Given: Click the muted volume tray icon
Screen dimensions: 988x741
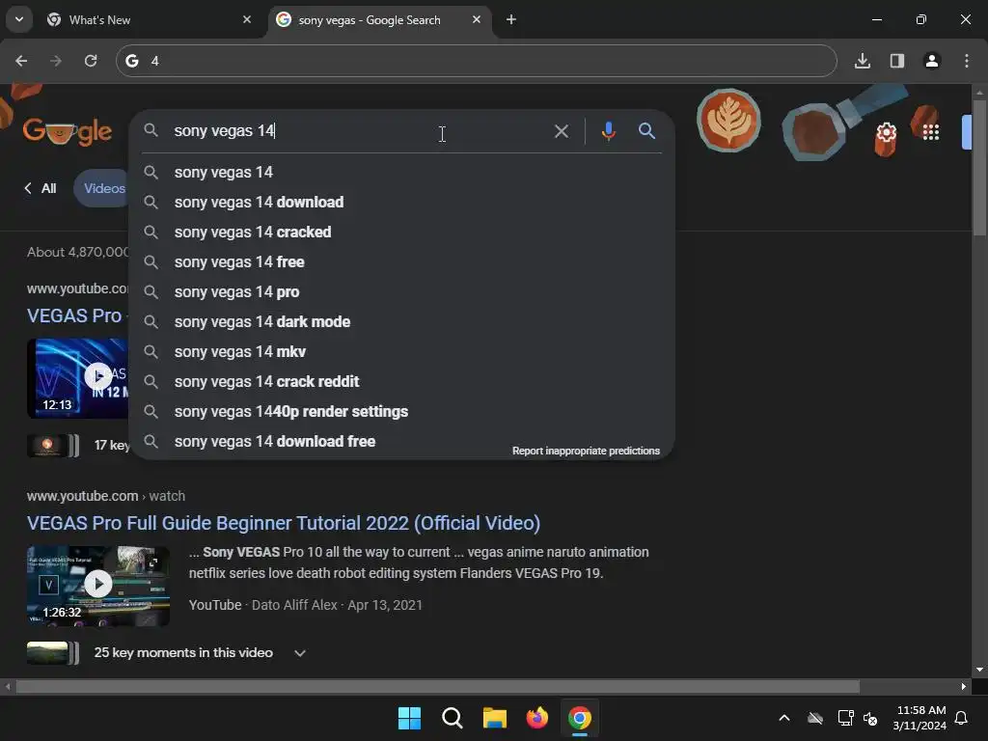Looking at the screenshot, I should 870,718.
